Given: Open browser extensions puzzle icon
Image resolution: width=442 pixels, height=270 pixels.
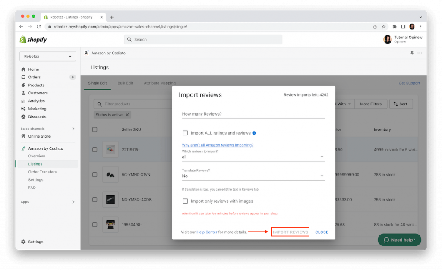Looking at the screenshot, I should point(395,27).
